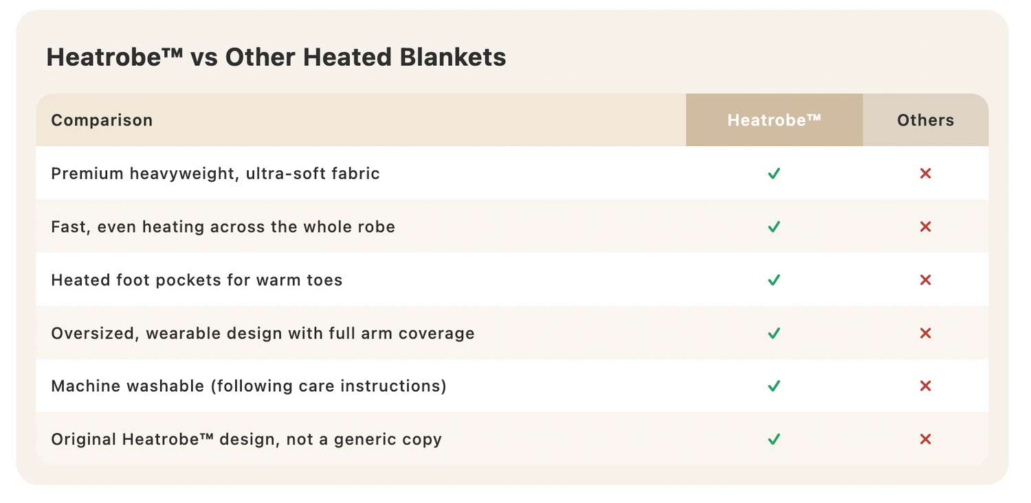Viewport: 1031px width, 503px height.
Task: Click the 'Heated foot pockets for warm toes' text
Action: pos(197,280)
